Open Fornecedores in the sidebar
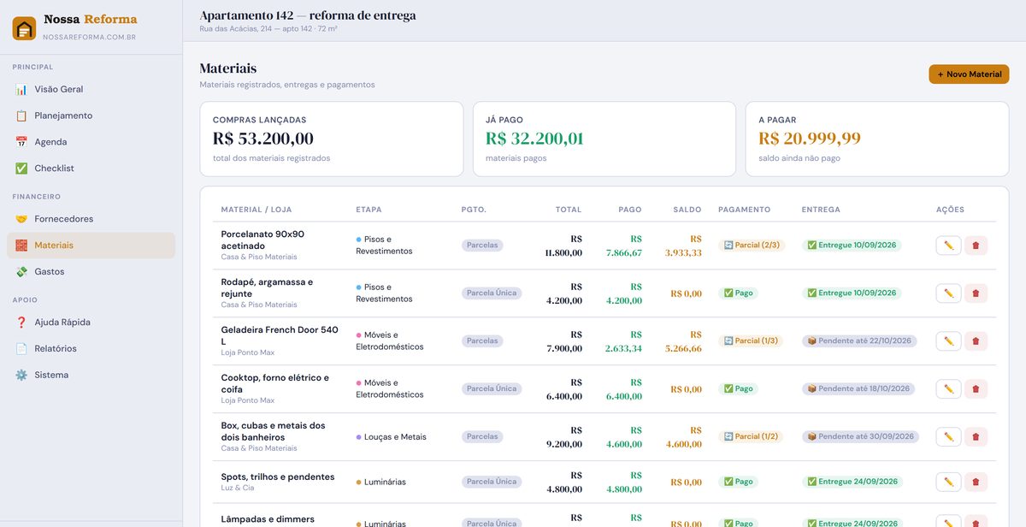 click(x=91, y=219)
